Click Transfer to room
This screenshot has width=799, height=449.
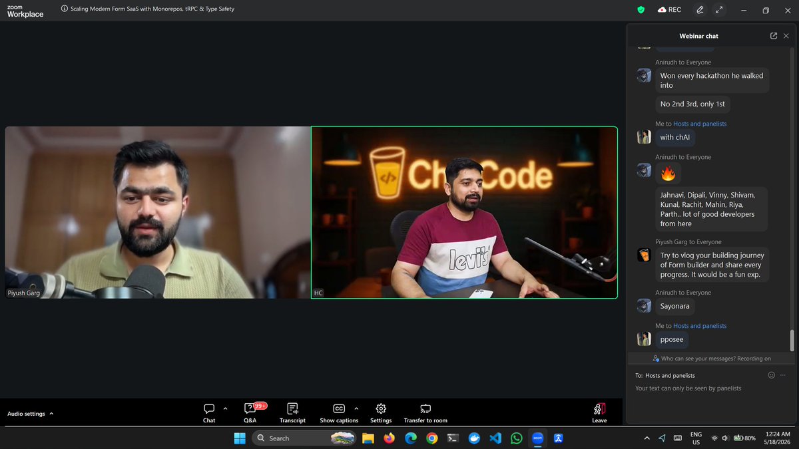tap(425, 412)
